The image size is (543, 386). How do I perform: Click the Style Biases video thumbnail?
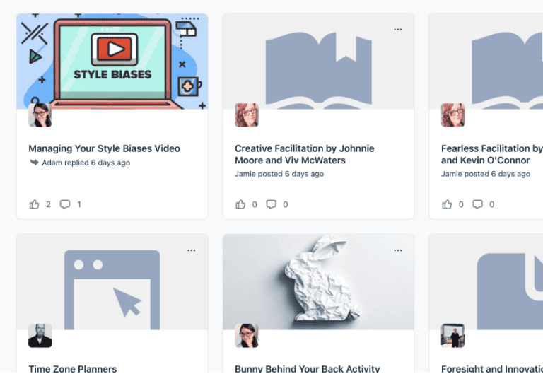112,62
